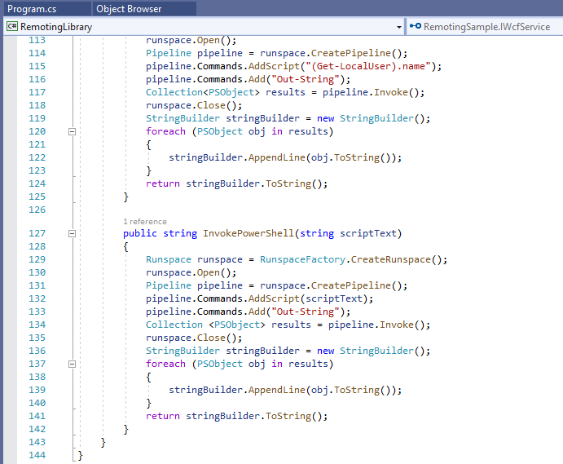Open the Object Browser tab
The height and width of the screenshot is (464, 563).
click(x=144, y=9)
